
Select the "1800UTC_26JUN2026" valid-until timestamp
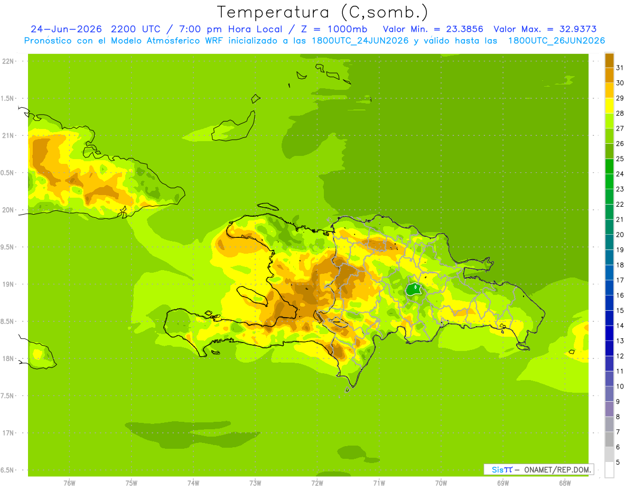(x=556, y=41)
